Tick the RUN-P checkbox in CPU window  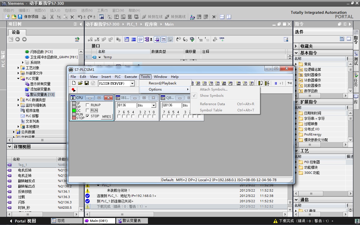[87, 105]
